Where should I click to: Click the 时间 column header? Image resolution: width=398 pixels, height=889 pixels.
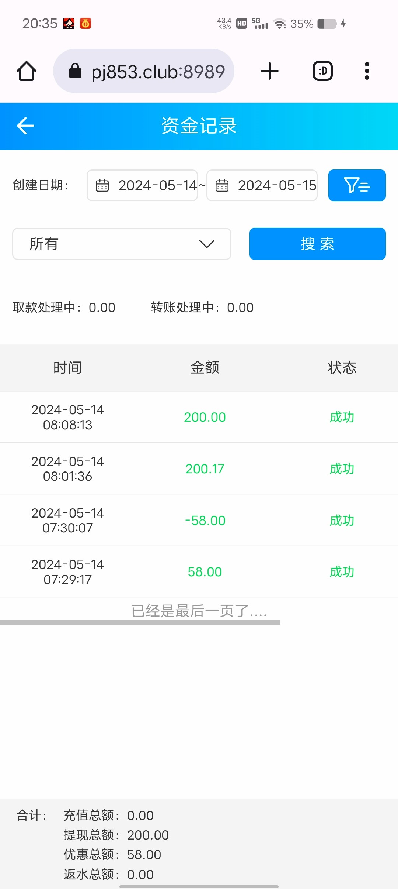tap(67, 368)
